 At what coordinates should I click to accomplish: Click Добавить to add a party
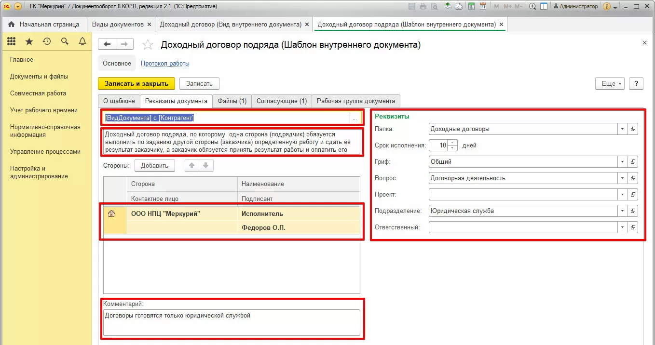point(154,165)
